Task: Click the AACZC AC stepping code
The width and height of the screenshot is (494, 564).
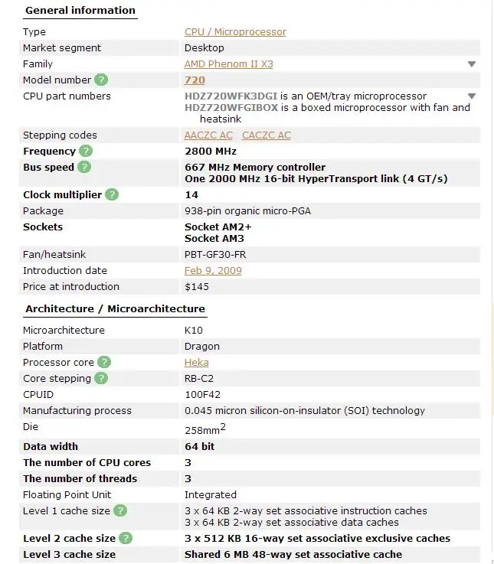Action: (209, 135)
